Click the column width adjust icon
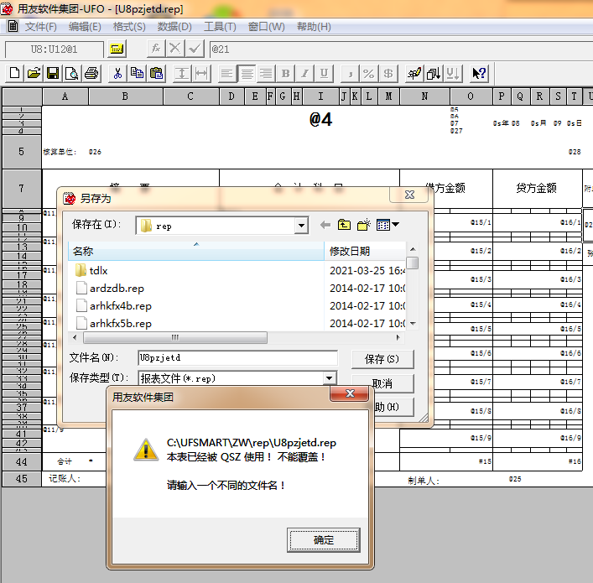 point(201,73)
